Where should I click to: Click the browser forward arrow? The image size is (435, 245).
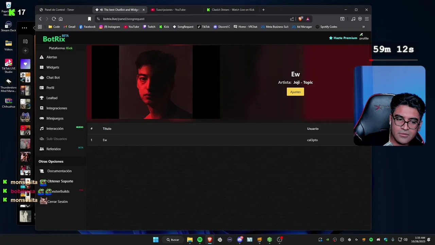pos(47,19)
